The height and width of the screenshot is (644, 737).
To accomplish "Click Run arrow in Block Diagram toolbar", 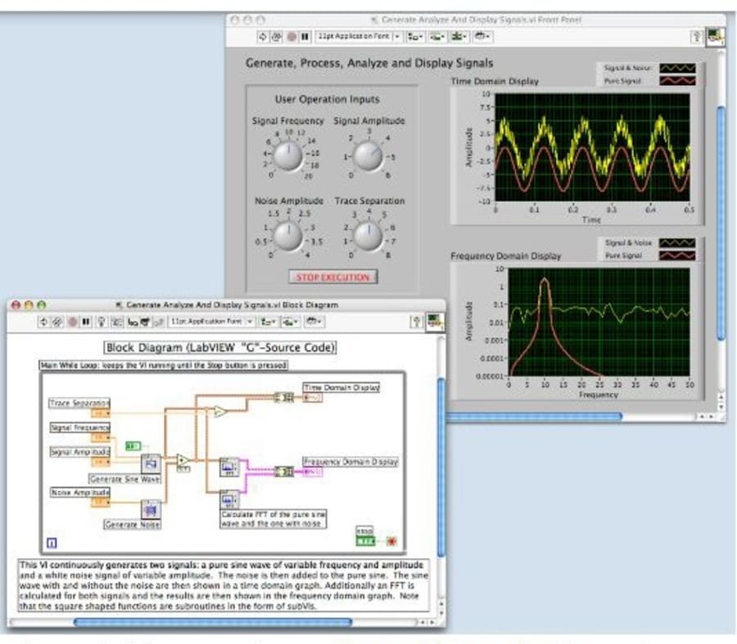I will [43, 322].
